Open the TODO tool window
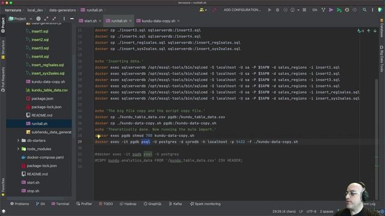385x216 pixels. tap(106, 204)
